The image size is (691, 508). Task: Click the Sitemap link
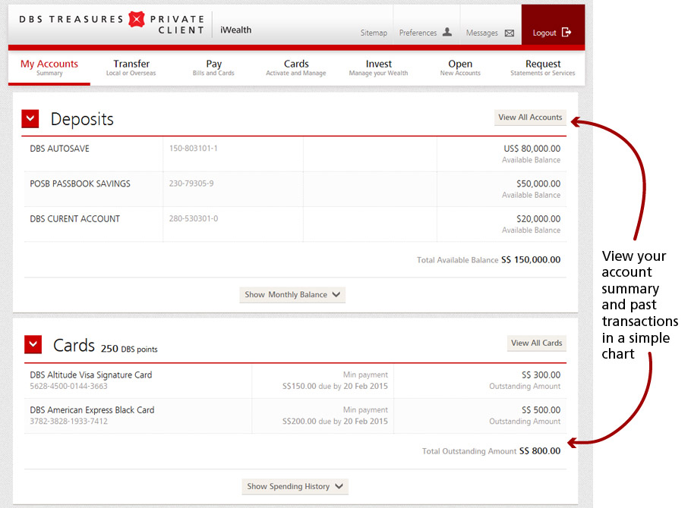374,33
